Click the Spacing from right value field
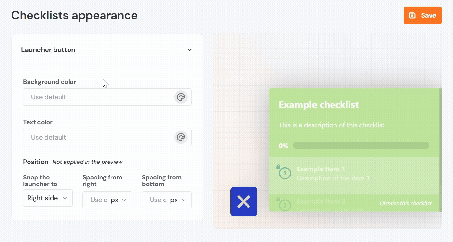The height and width of the screenshot is (242, 453). (96, 200)
